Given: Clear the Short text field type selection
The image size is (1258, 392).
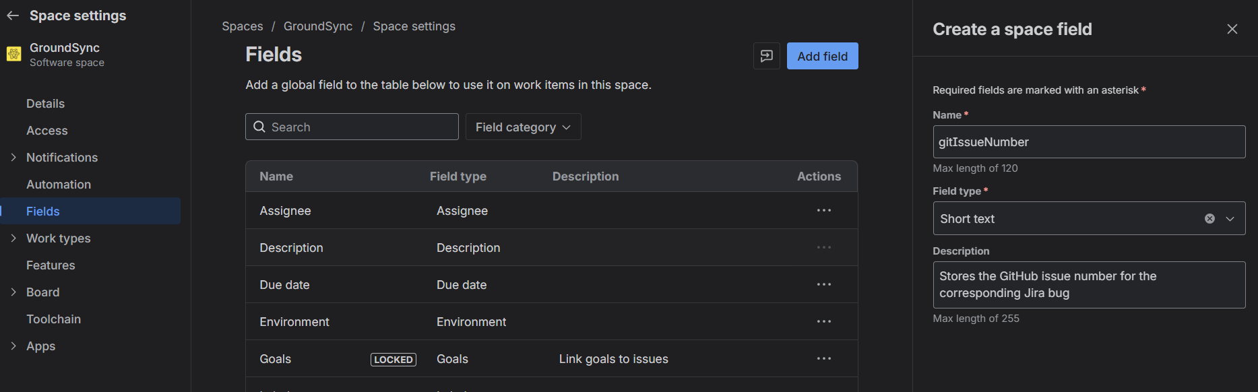Looking at the screenshot, I should click(x=1209, y=218).
